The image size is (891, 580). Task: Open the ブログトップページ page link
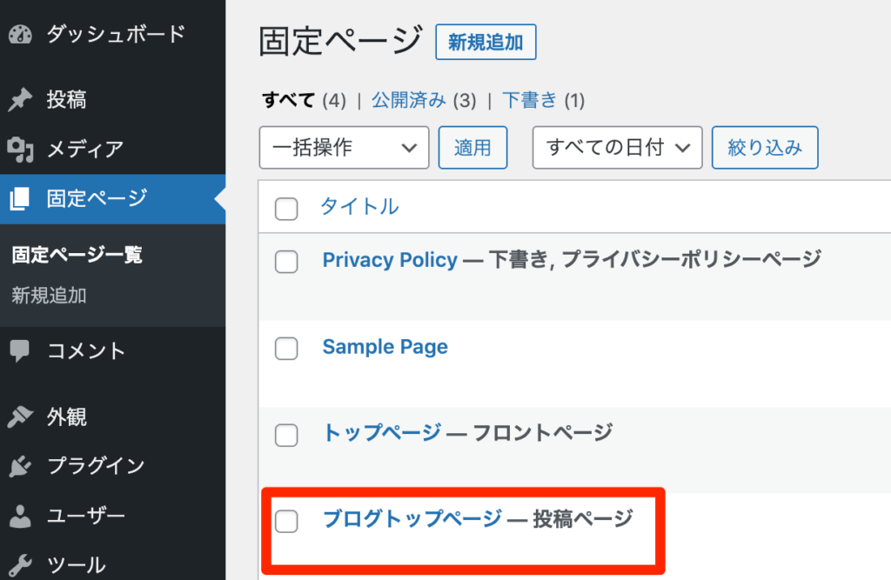412,518
